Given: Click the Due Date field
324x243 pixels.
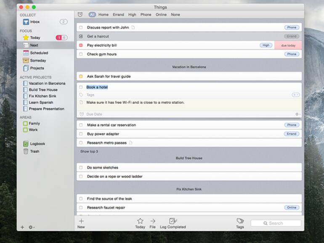Looking at the screenshot, I should pos(94,114).
